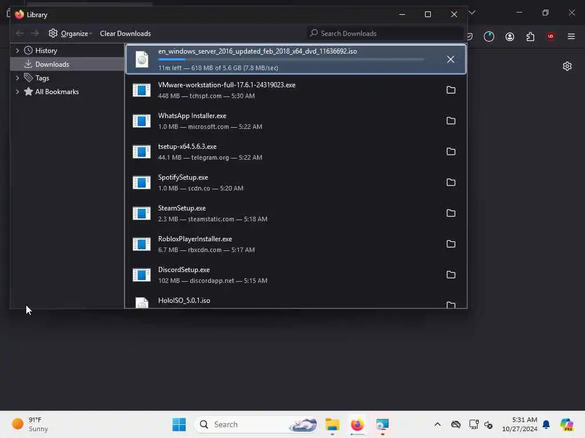The width and height of the screenshot is (585, 438).
Task: Open containing folder for VMware-workstation-full exe
Action: (451, 90)
